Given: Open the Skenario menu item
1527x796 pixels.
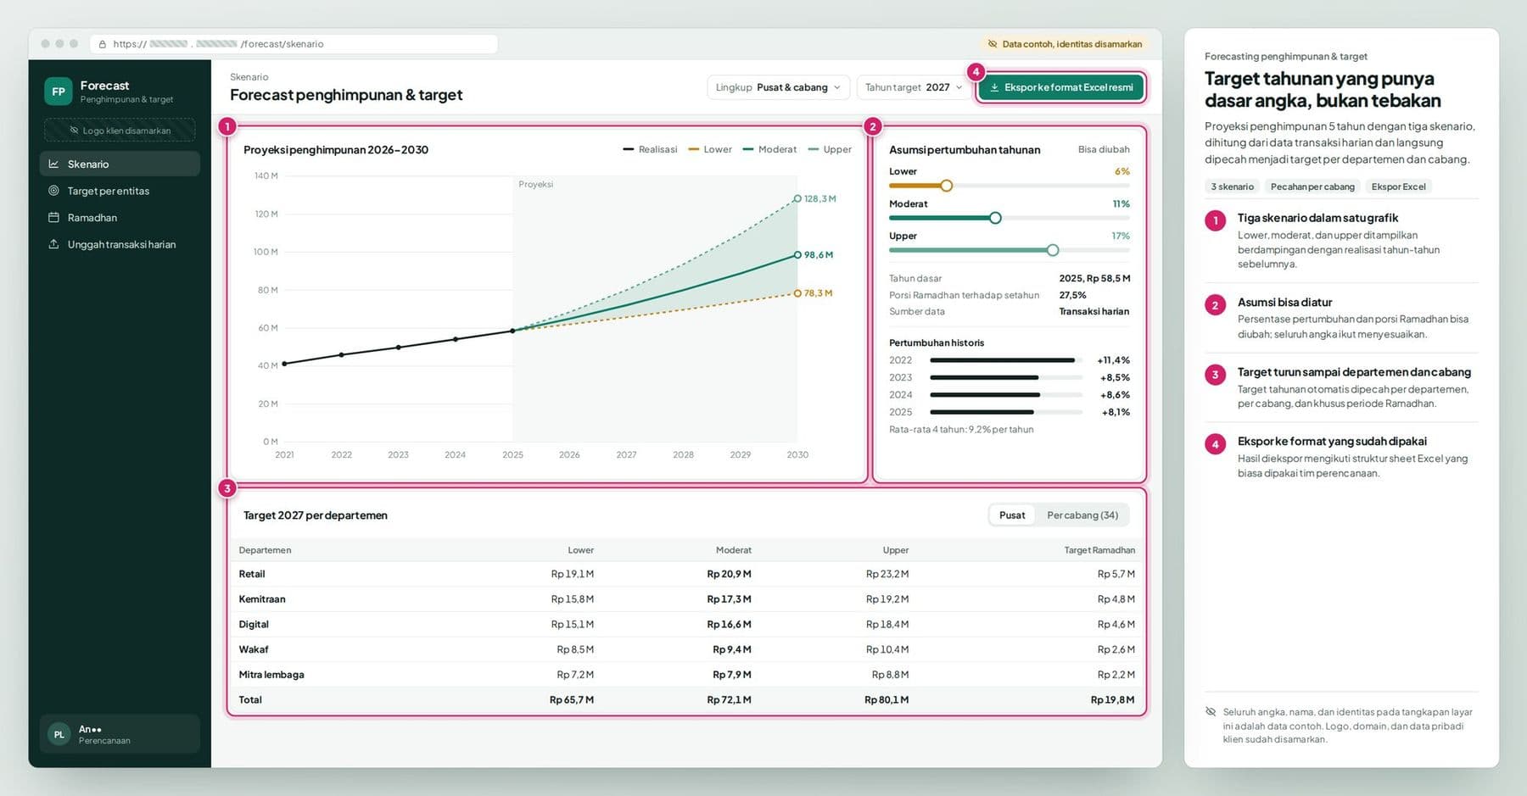Looking at the screenshot, I should pyautogui.click(x=120, y=164).
